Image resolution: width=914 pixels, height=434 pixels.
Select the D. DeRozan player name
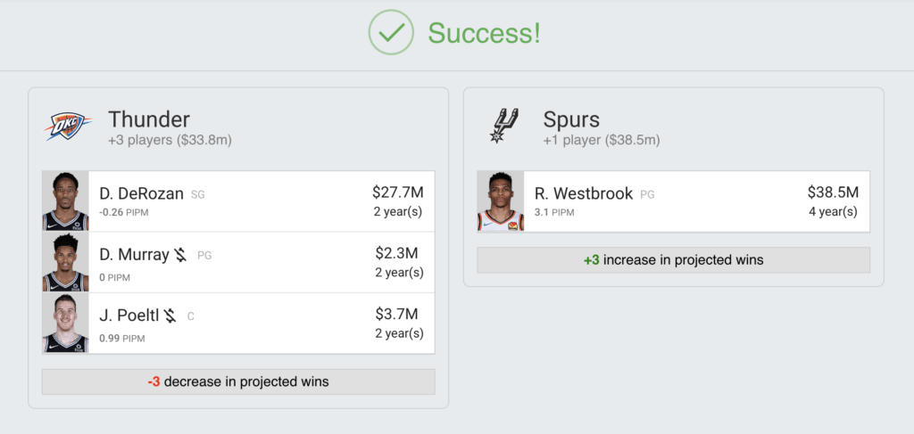pos(142,193)
